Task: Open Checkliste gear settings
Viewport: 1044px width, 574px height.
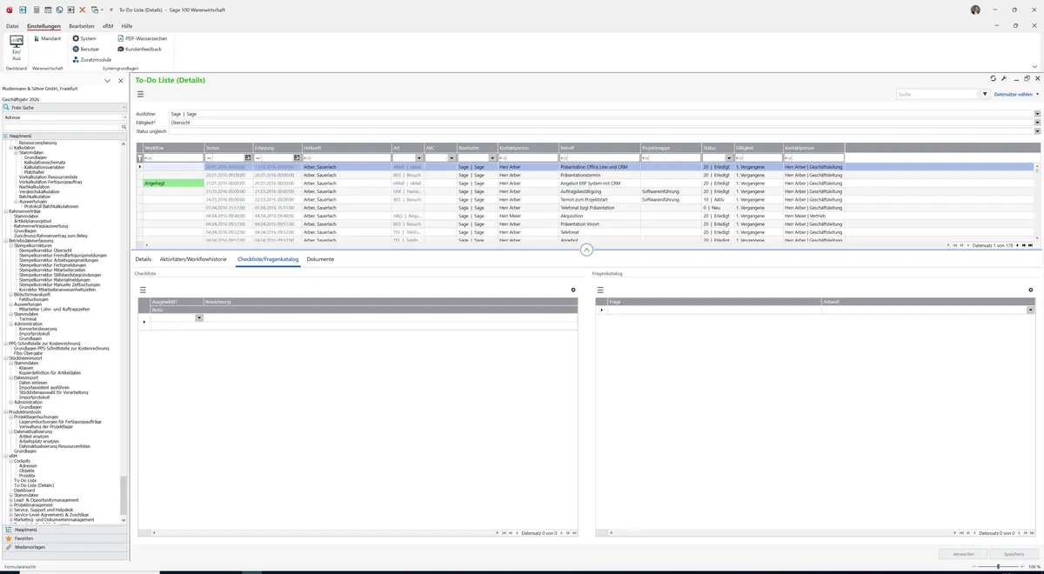Action: (573, 290)
